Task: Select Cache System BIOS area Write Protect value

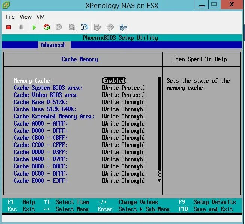Action: tap(123, 88)
